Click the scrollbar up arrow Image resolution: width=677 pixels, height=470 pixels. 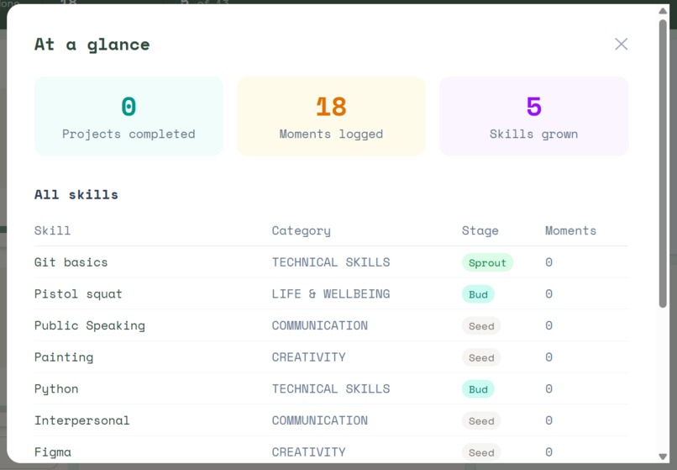coord(663,11)
